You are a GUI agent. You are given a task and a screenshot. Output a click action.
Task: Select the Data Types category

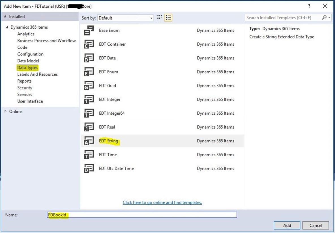click(27, 68)
